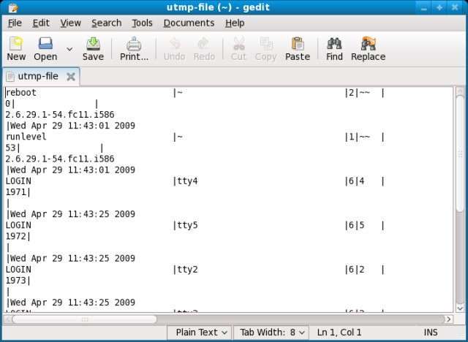Open the Replace dialog icon
Screen dimensions: 468x342
coord(368,49)
